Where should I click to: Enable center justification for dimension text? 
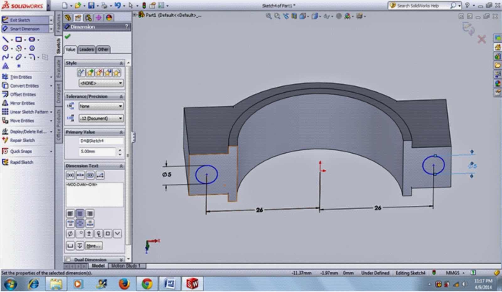[80, 213]
